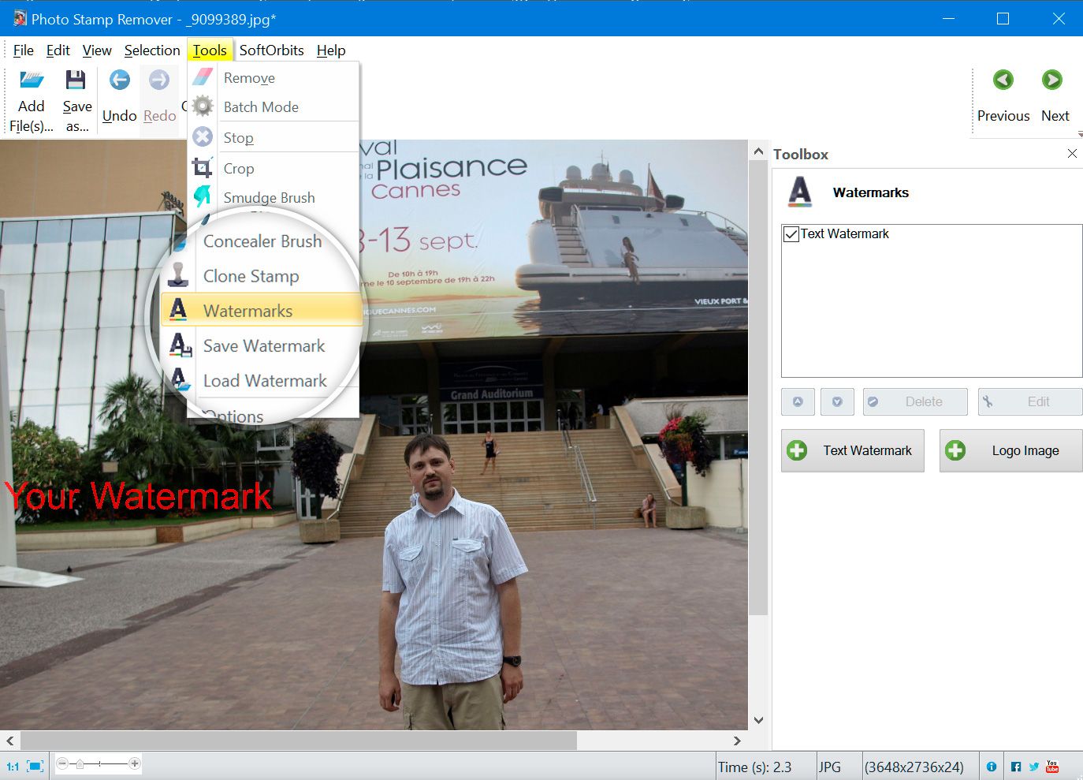Set zoom to 1:1 actual size
This screenshot has width=1083, height=780.
[x=13, y=766]
